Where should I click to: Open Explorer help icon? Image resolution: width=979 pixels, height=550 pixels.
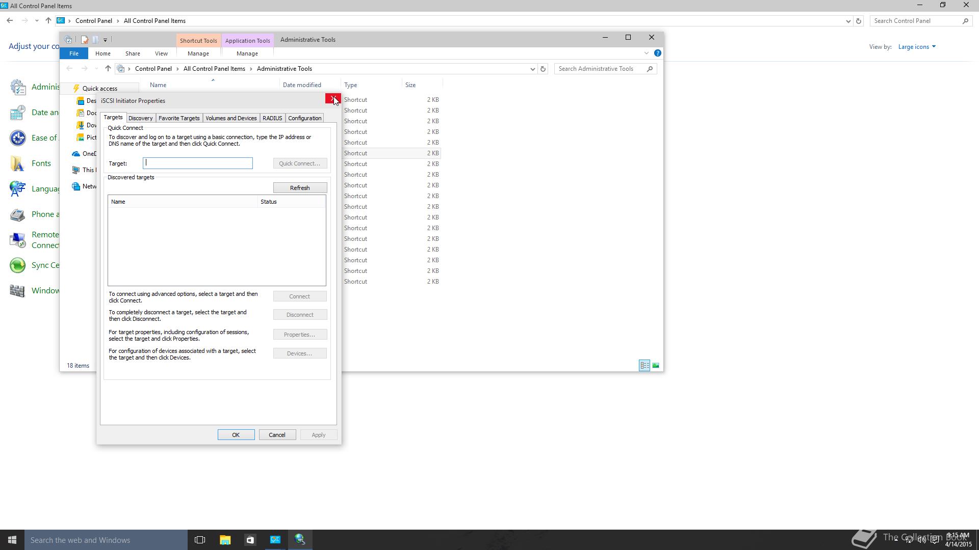(x=658, y=53)
